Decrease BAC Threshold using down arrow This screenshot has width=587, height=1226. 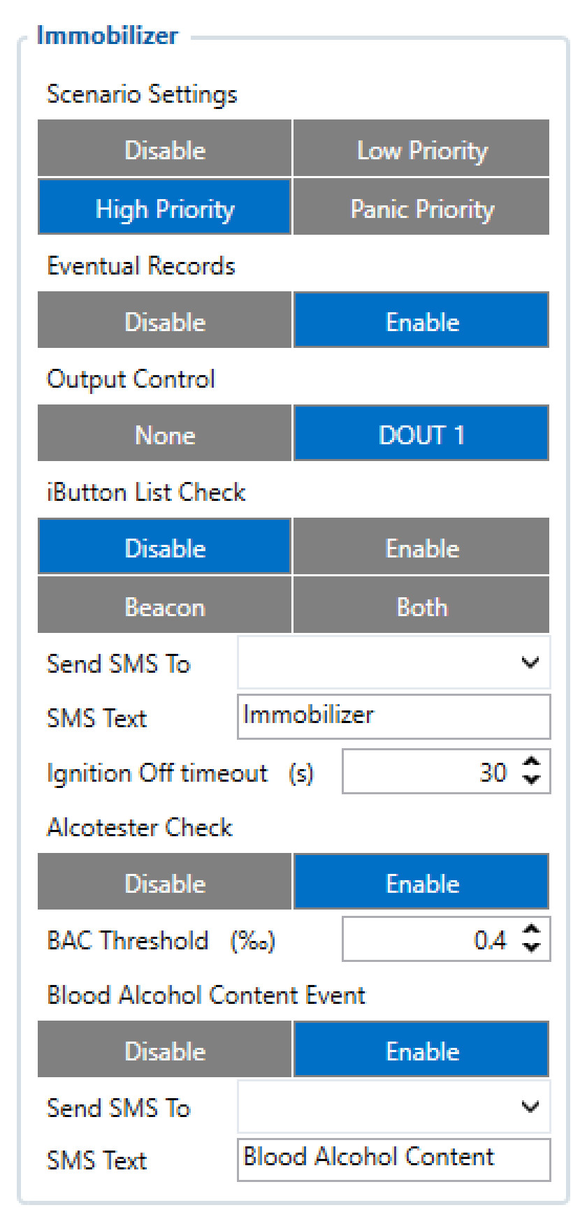pyautogui.click(x=532, y=947)
